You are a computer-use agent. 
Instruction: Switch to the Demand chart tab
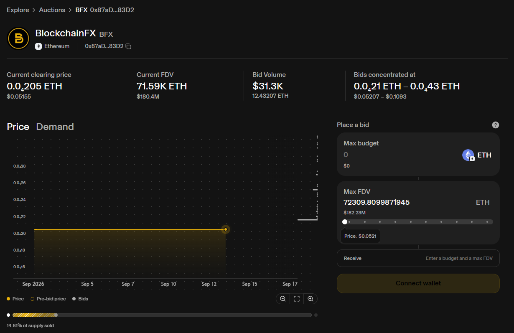[55, 127]
